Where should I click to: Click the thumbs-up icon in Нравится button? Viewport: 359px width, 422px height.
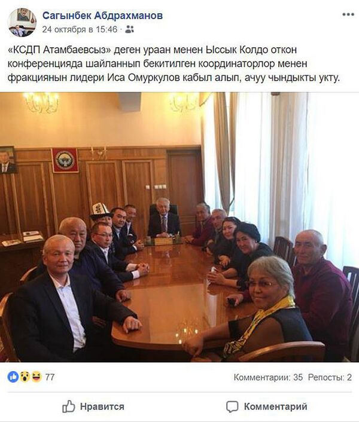(69, 406)
